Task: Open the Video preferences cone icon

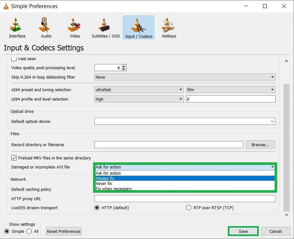Action: [74, 25]
